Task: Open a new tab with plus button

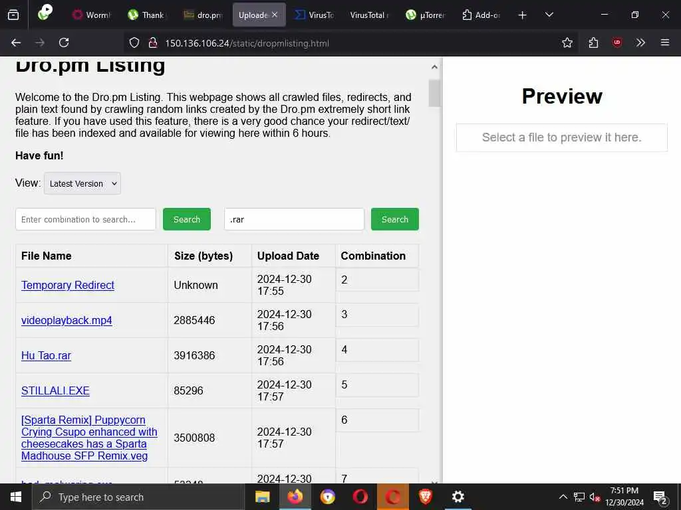Action: coord(523,15)
